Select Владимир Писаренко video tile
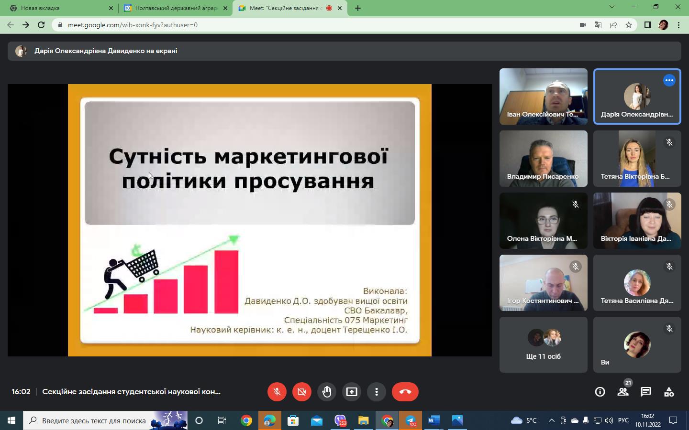Image resolution: width=689 pixels, height=430 pixels. tap(544, 159)
